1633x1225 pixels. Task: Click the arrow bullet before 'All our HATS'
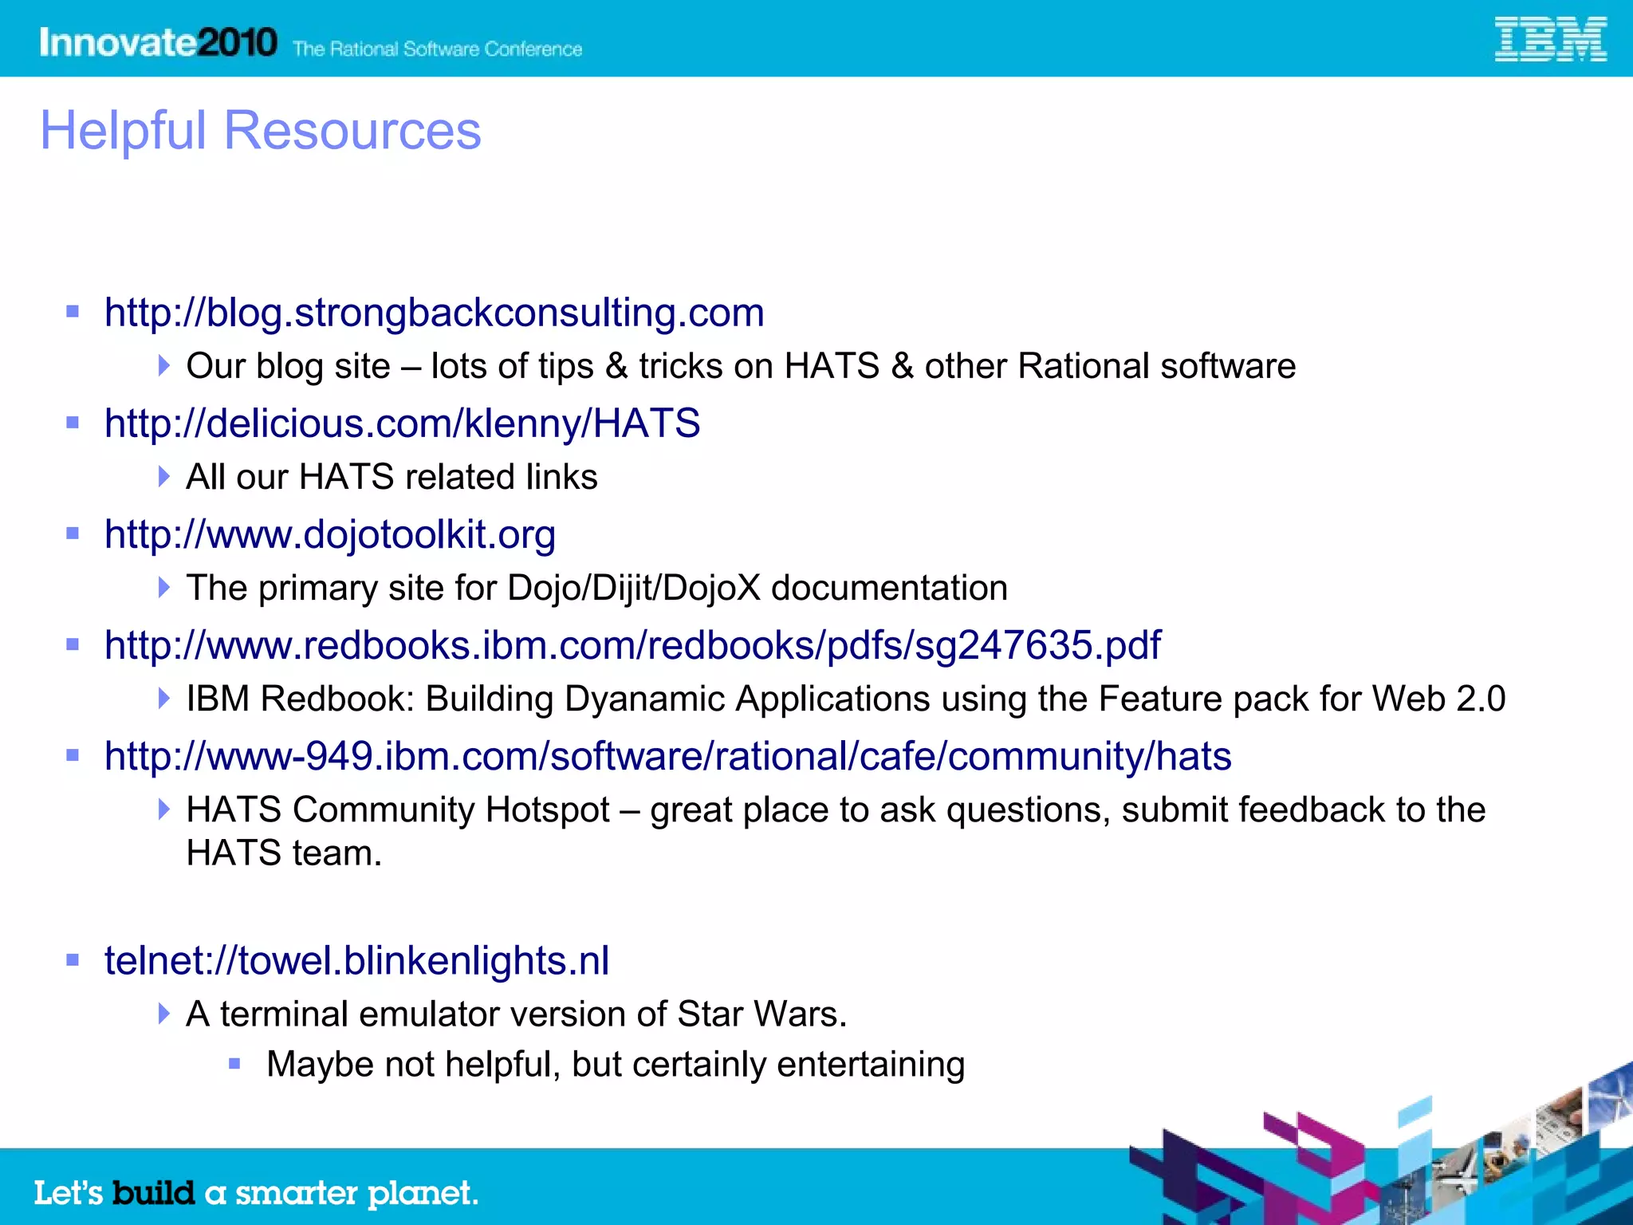[x=164, y=477]
